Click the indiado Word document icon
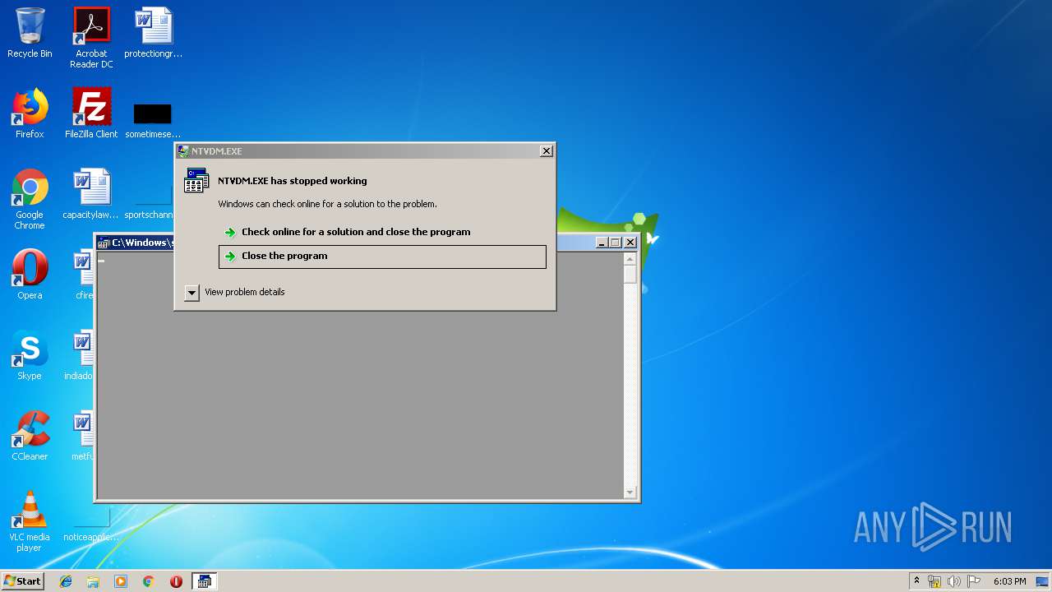Image resolution: width=1052 pixels, height=592 pixels. [x=79, y=355]
